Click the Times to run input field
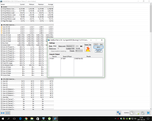The width and height of the screenshot is (152, 121). [60, 49]
